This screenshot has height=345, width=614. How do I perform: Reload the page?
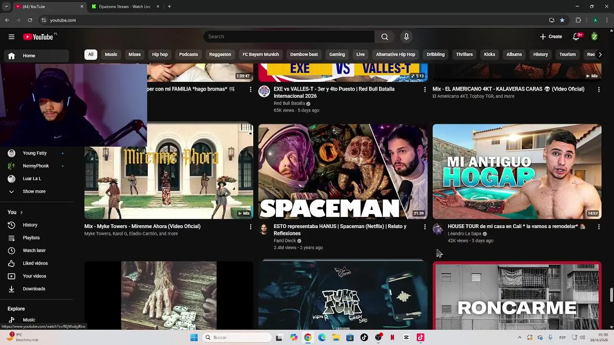(30, 20)
